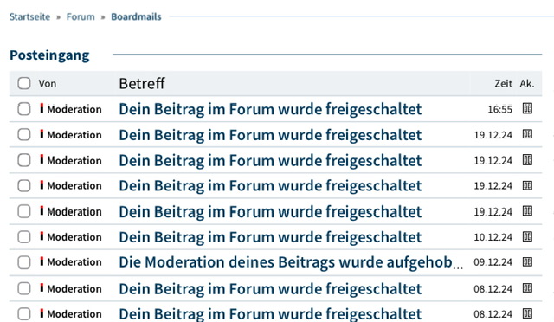This screenshot has height=322, width=554.
Task: Click the Von column header
Action: 48,84
